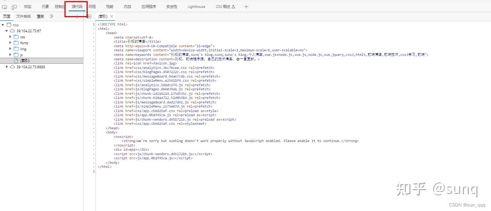
Task: Switch to the 文件系统 (Filesystem) sidebar tab
Action: pyautogui.click(x=23, y=16)
